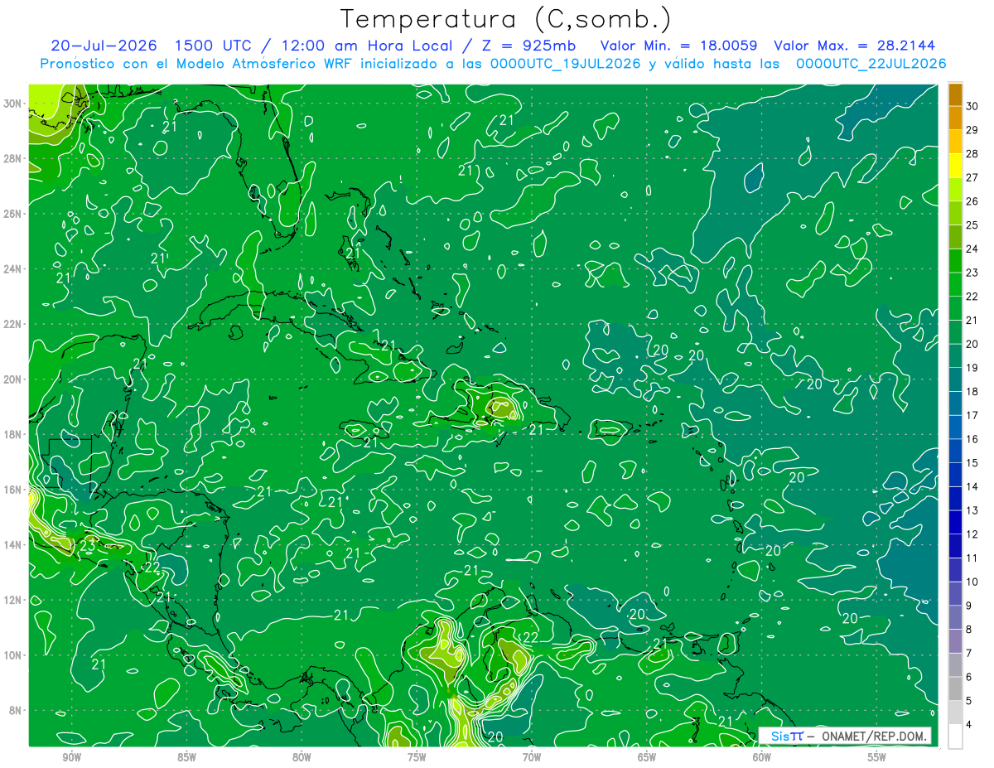
Task: Click the gray swatch between 5 and 6
Action: (955, 688)
